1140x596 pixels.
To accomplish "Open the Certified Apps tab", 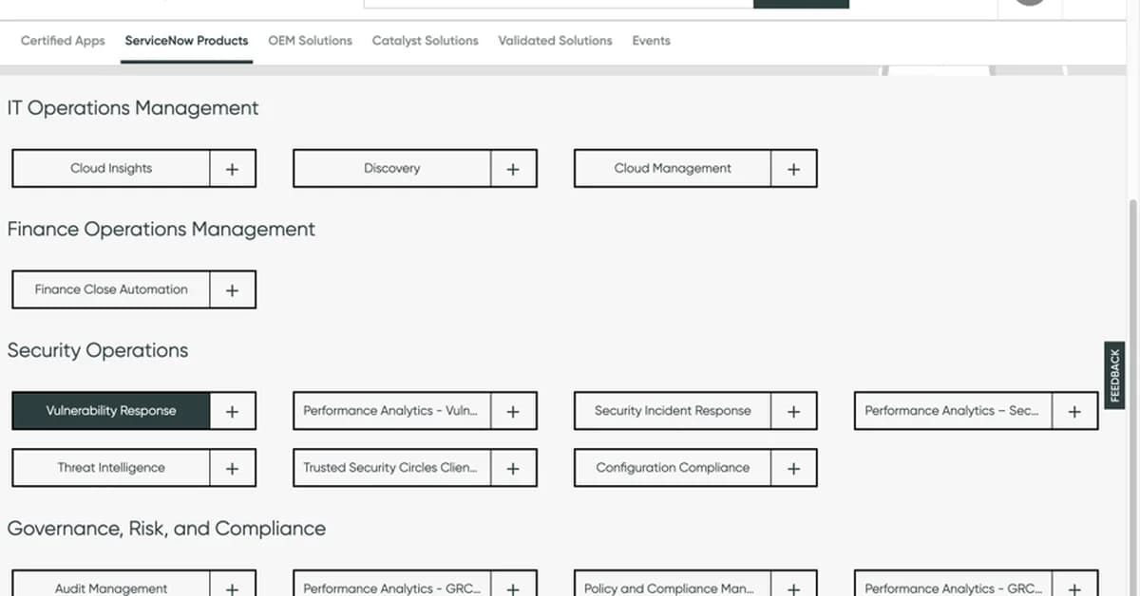I will (x=63, y=41).
